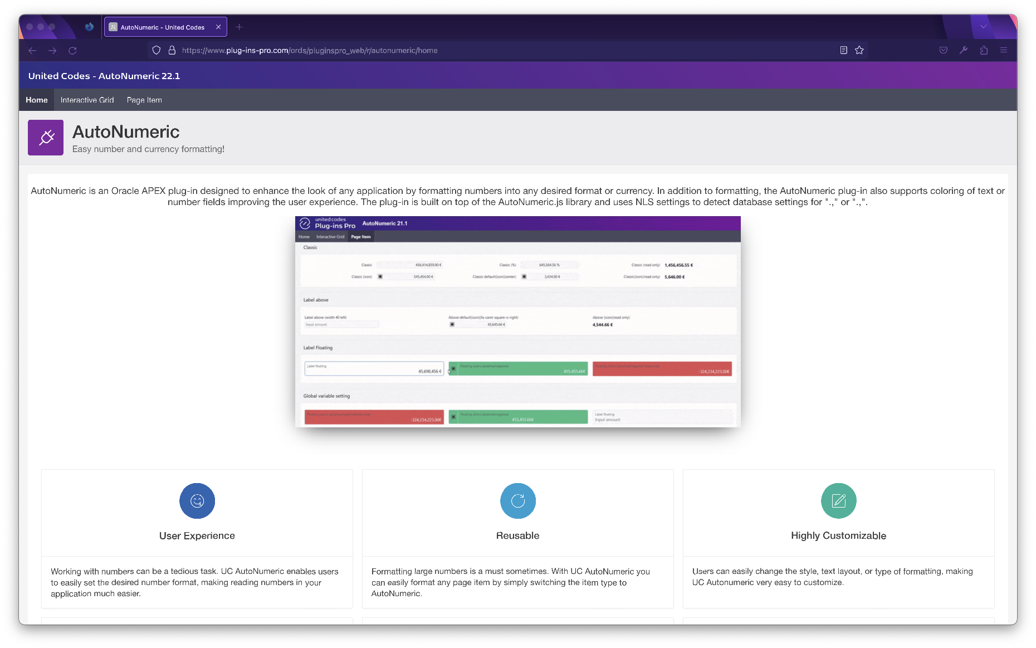Click the Reusable refresh circle icon
This screenshot has width=1036, height=648.
[x=518, y=501]
